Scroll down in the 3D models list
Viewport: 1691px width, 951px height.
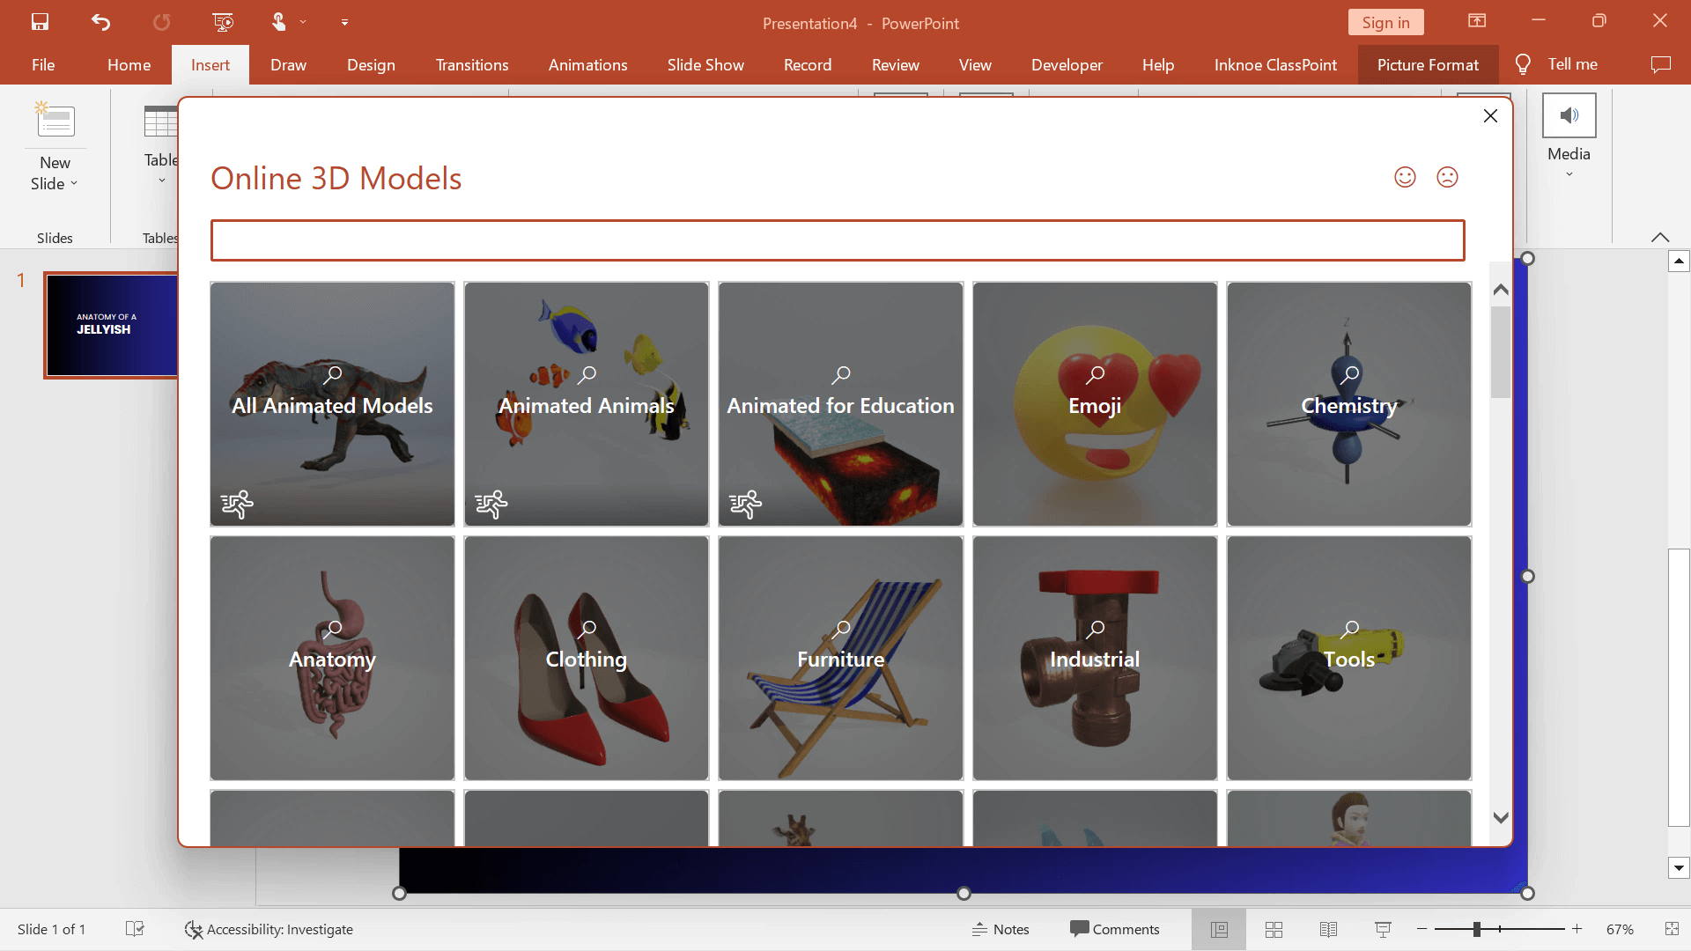pyautogui.click(x=1499, y=817)
